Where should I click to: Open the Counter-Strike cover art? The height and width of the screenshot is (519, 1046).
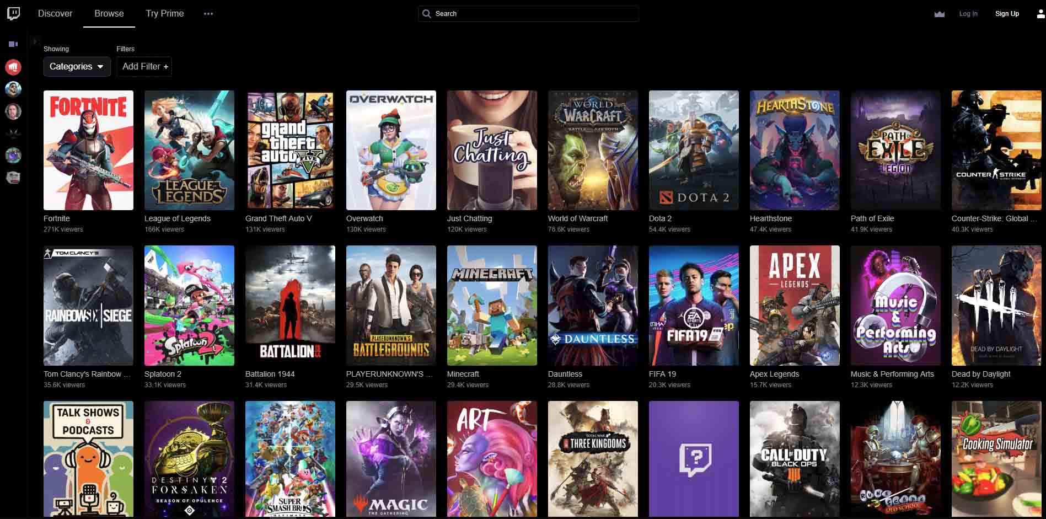point(996,150)
